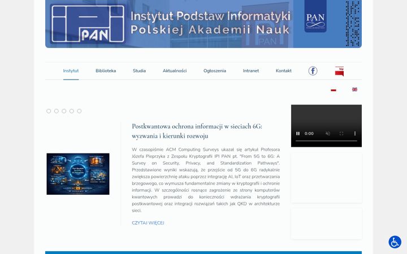This screenshot has width=407, height=254.
Task: Open the red BIP bulletin icon
Action: point(339,71)
